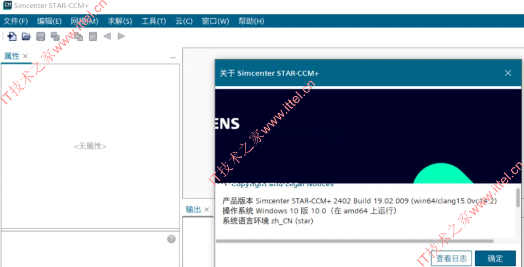Screen dimensions: 524x267
Task: Open the 文件(F) menu
Action: pos(15,21)
